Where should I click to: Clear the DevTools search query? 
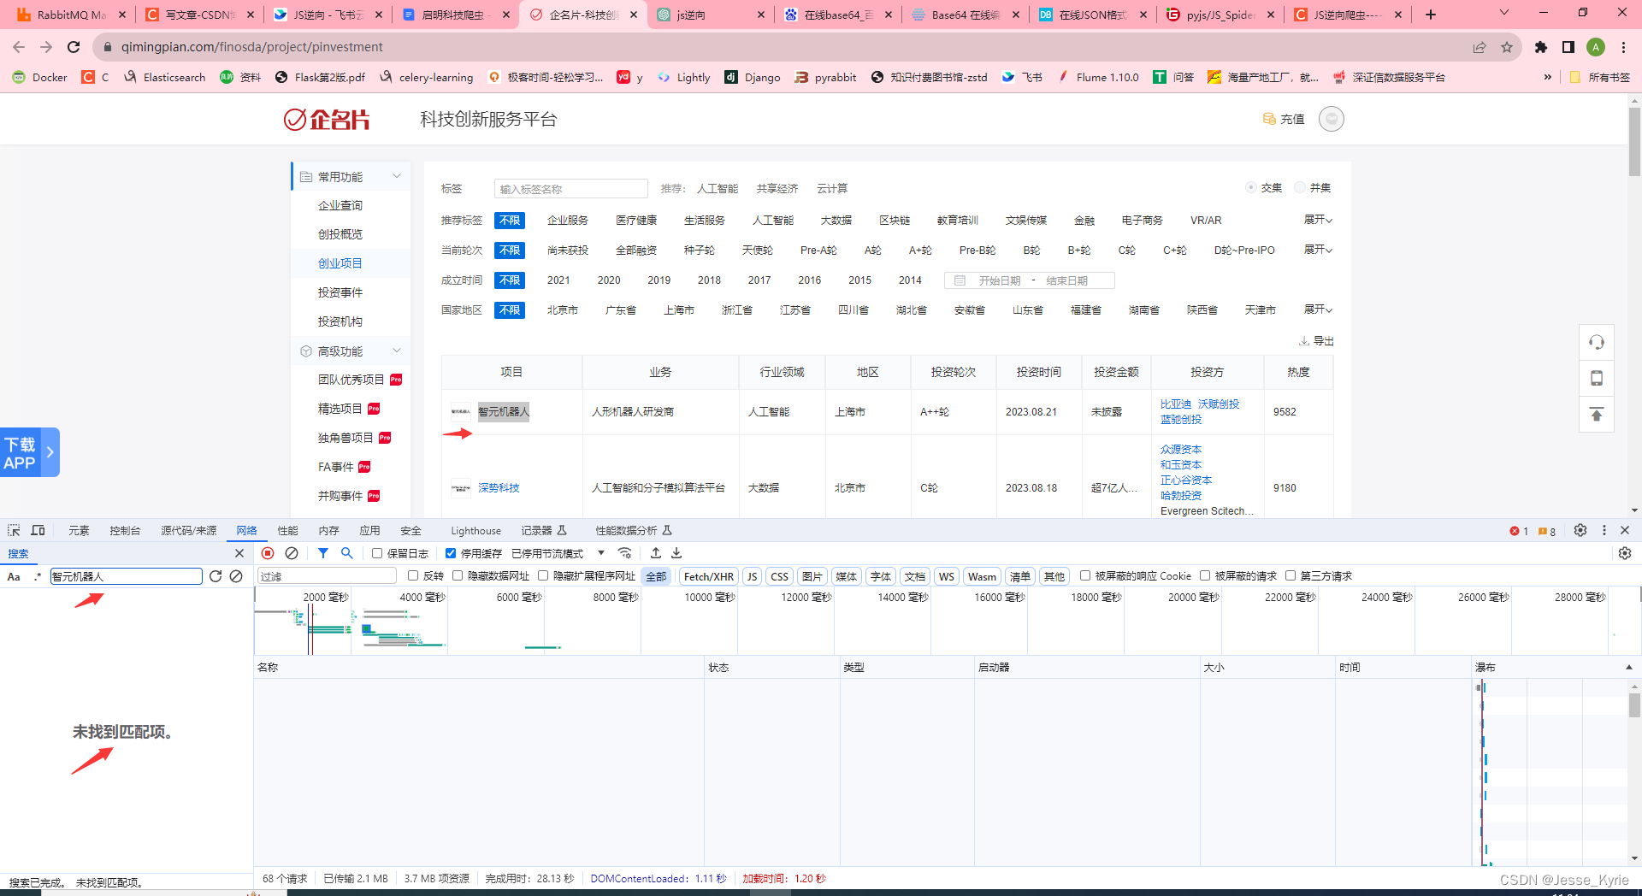pos(236,576)
